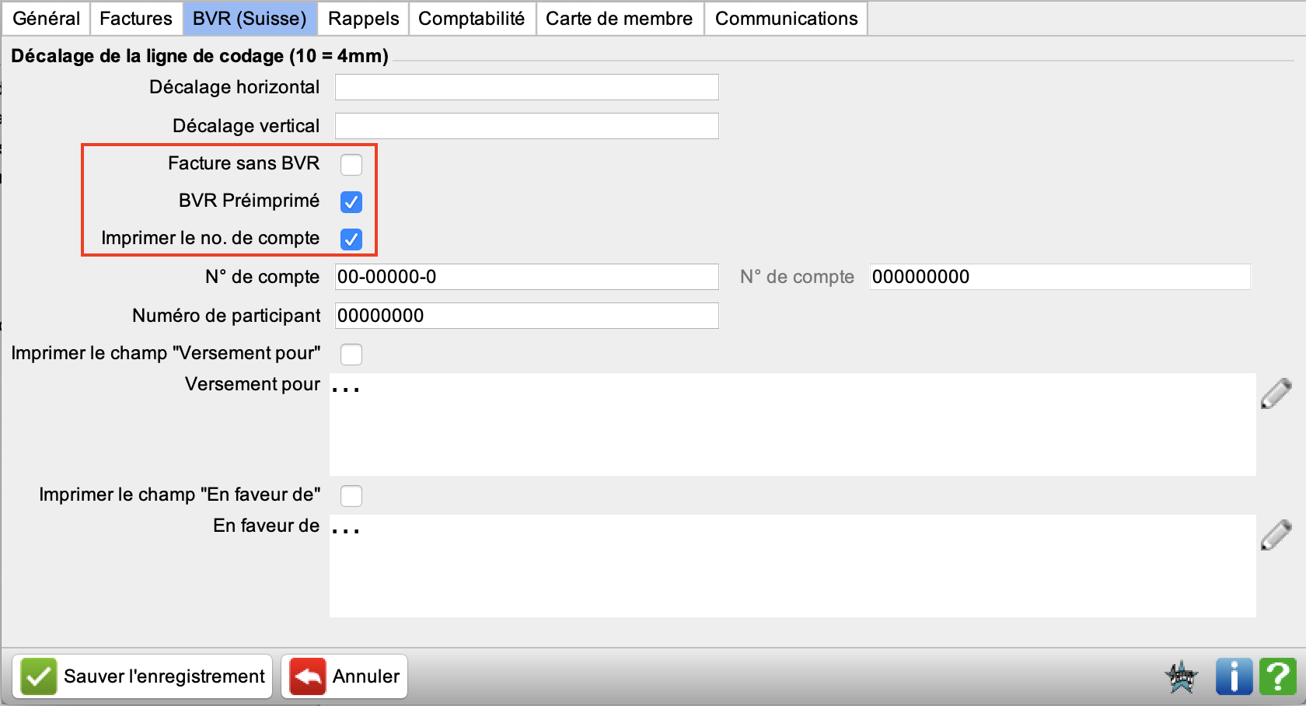Check Imprimer le champ "En faveur de"
1306x706 pixels.
pyautogui.click(x=351, y=496)
